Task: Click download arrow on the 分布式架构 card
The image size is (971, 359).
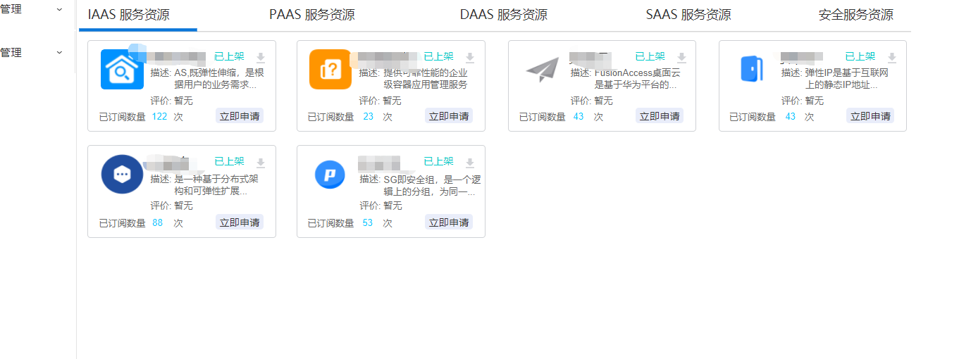Action: tap(260, 163)
